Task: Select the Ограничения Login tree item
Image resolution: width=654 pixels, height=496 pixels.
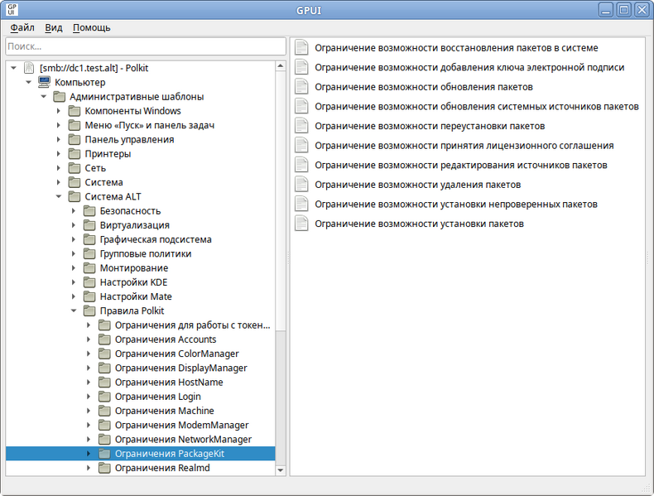Action: (157, 397)
